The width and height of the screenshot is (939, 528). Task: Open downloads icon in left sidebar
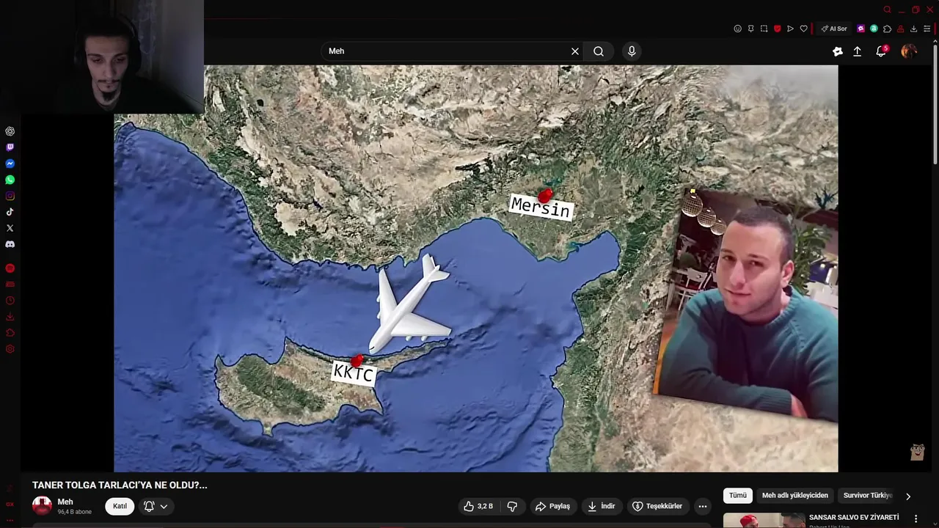point(10,317)
